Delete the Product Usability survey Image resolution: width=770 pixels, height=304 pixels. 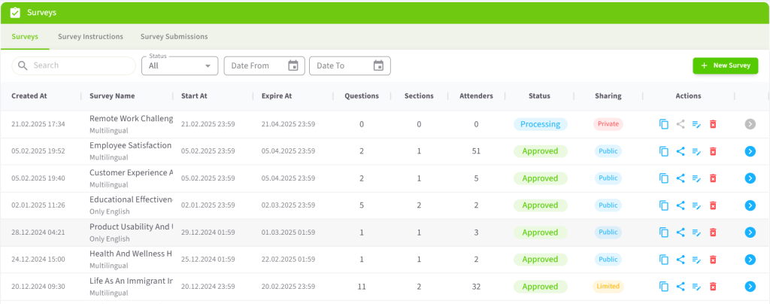click(x=713, y=233)
